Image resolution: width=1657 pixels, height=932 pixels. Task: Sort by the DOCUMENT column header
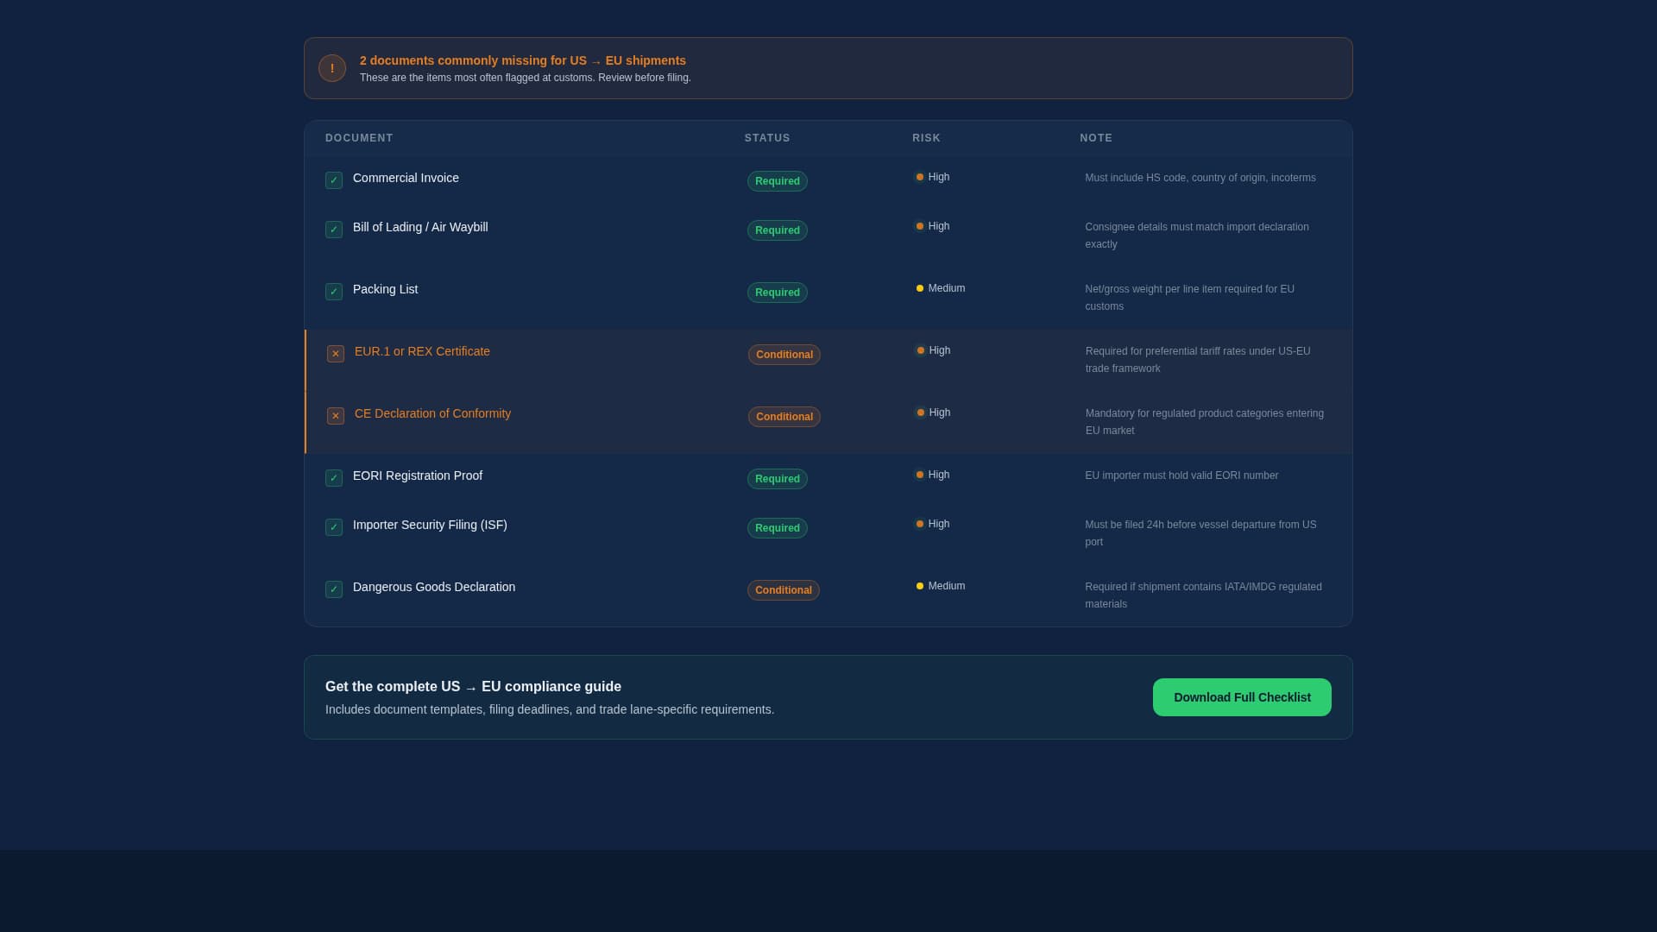click(x=359, y=138)
